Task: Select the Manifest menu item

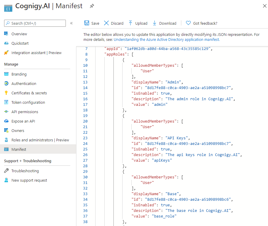Action: (x=38, y=149)
